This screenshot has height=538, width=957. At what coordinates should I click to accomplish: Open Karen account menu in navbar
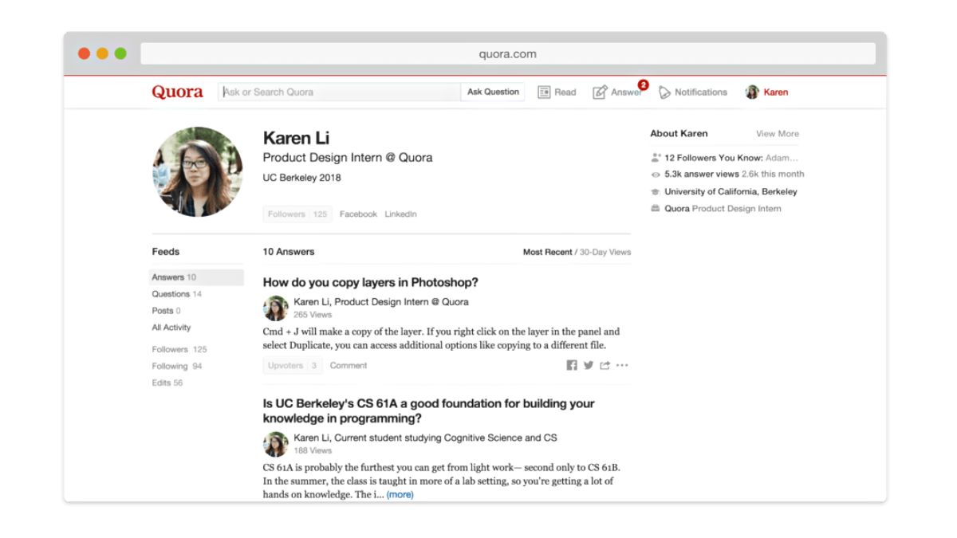click(766, 92)
